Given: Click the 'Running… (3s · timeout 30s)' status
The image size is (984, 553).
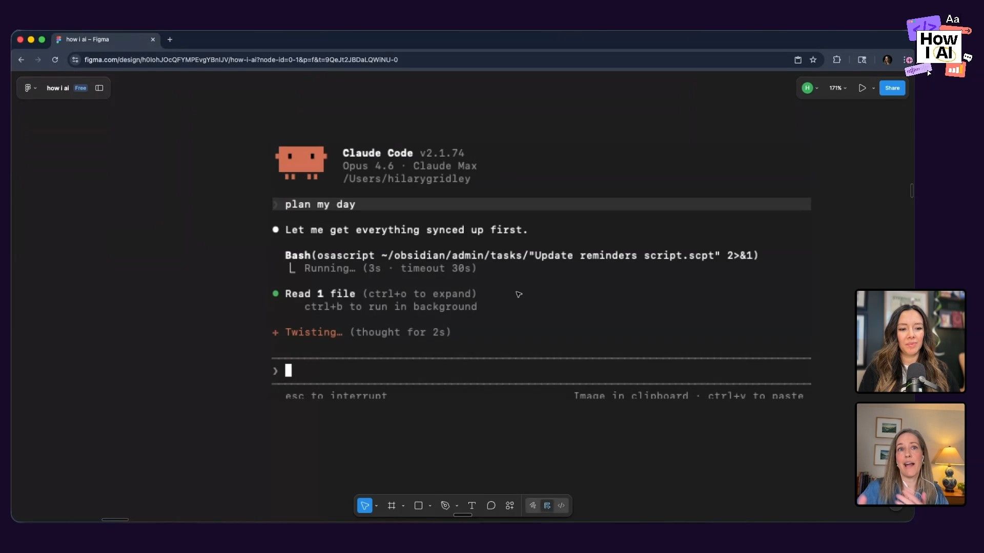Looking at the screenshot, I should [x=390, y=268].
